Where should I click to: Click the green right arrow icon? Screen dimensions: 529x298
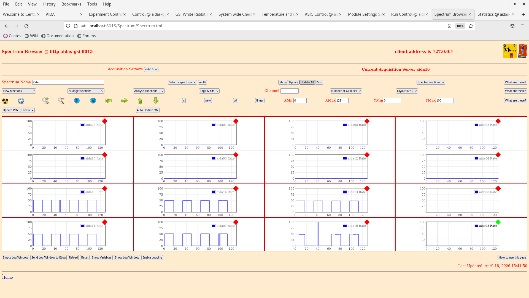[x=124, y=101]
